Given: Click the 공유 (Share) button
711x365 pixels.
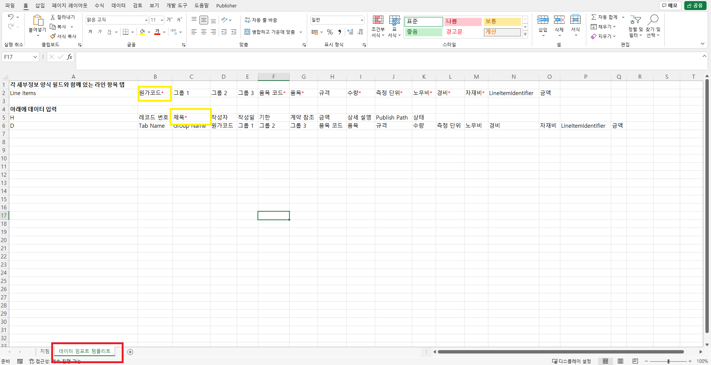Looking at the screenshot, I should [x=695, y=6].
